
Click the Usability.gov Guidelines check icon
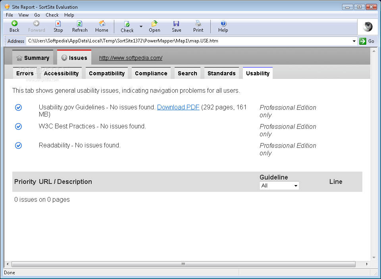point(19,107)
